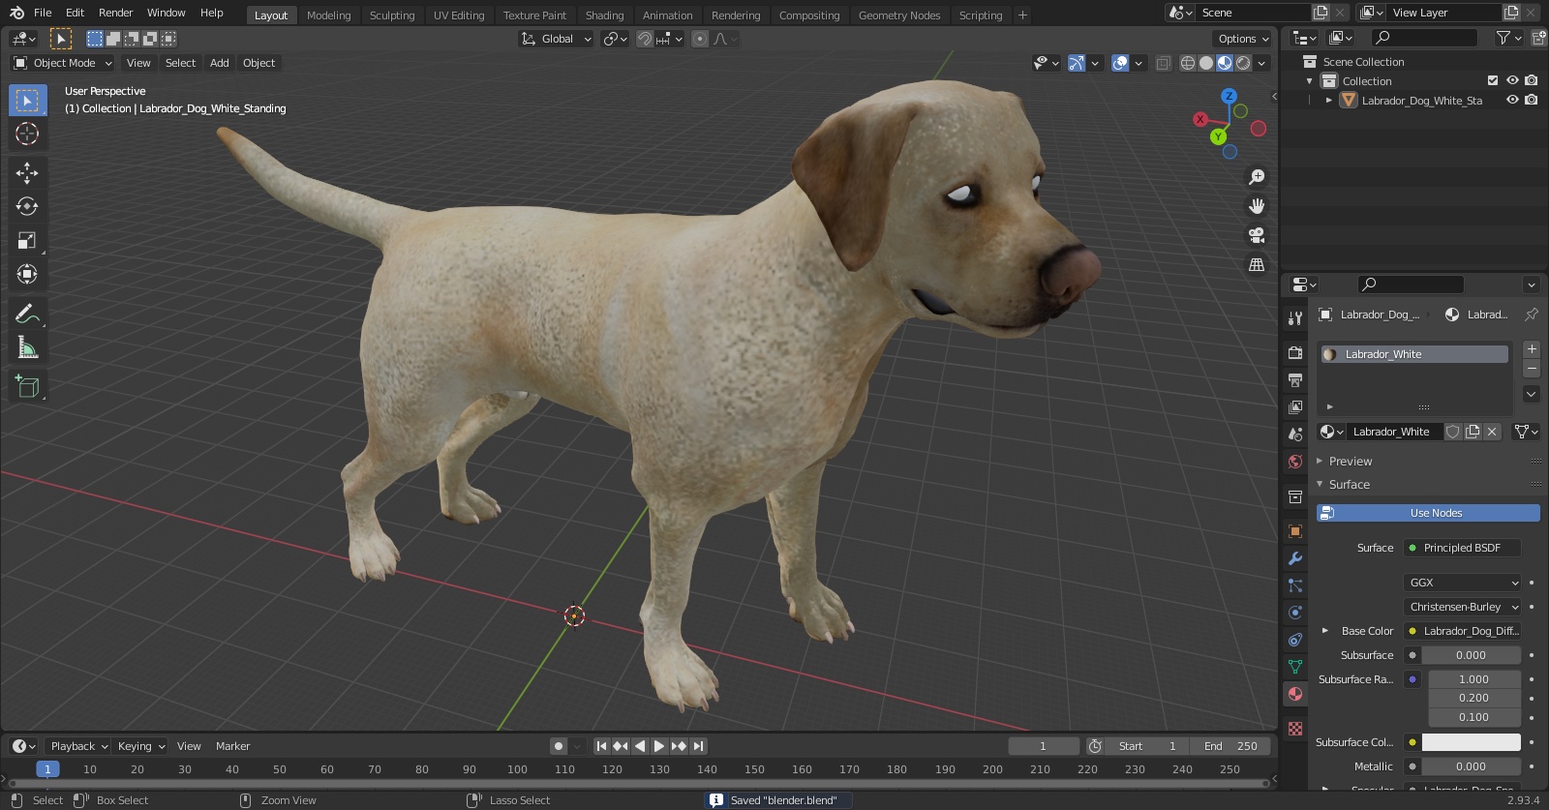Hide Labrador_Dog_White_Sta object with eye icon

(x=1512, y=100)
